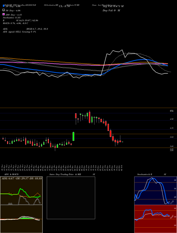Image resolution: width=177 pixels, height=233 pixels.
Task: Click the 'Stochastics: 11.33' readout
Action: pyautogui.click(x=12, y=18)
